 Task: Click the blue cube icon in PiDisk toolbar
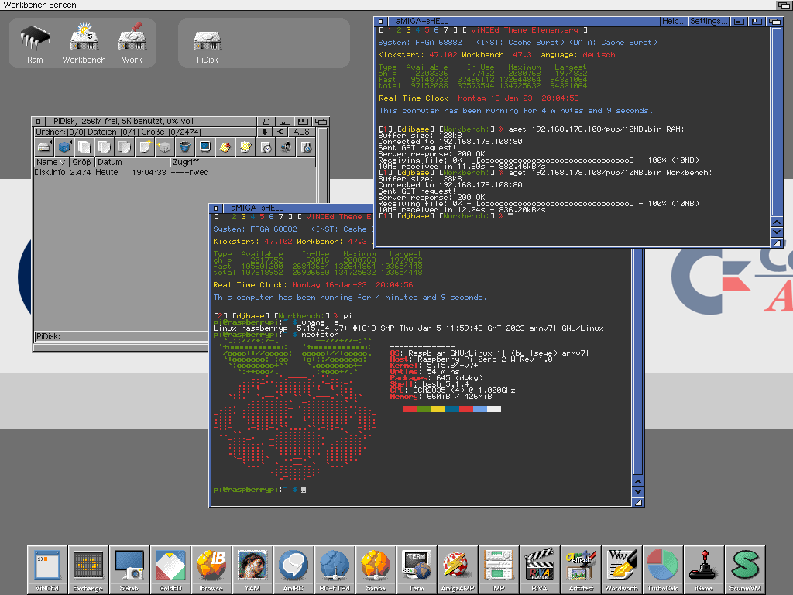click(x=64, y=147)
